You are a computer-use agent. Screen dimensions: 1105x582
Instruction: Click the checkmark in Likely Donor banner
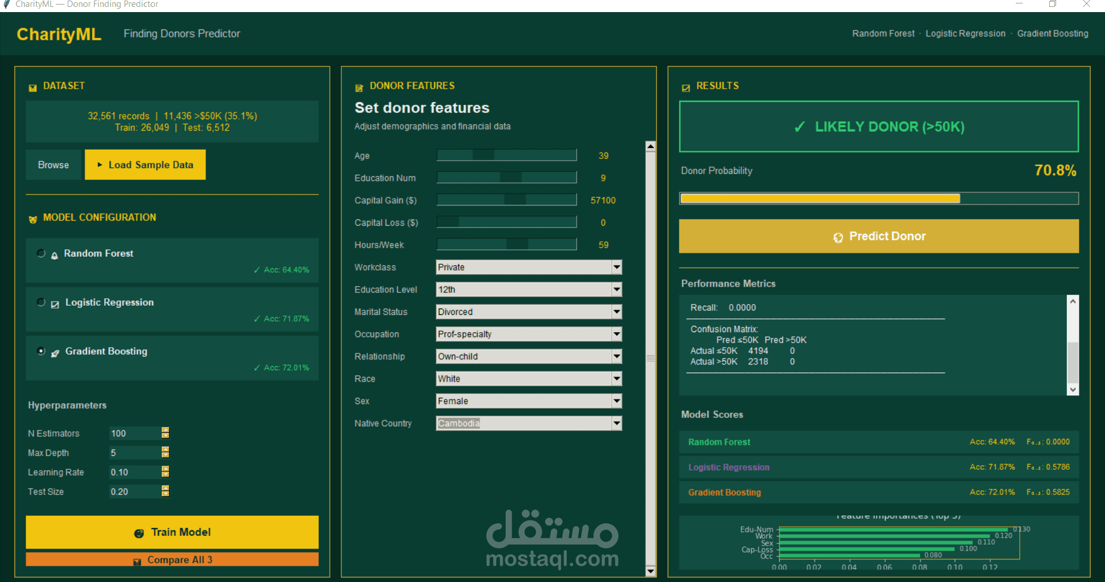799,127
